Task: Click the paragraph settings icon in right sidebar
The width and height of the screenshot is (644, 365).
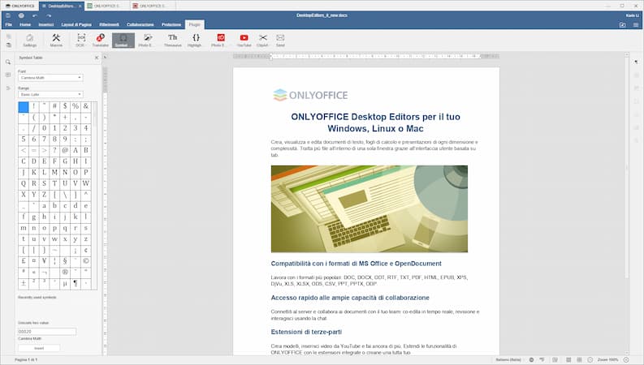Action: 636,62
